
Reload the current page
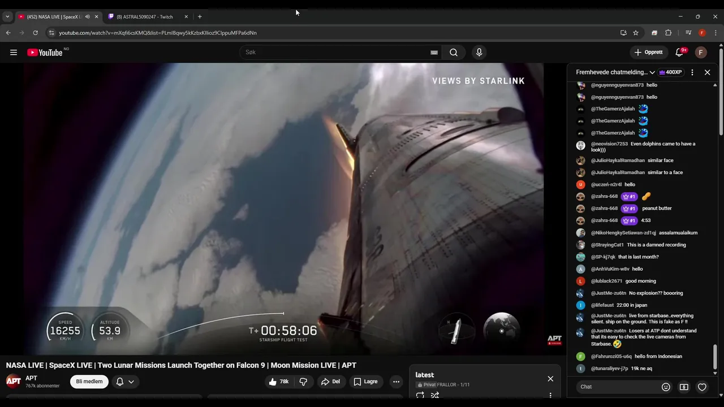(35, 33)
